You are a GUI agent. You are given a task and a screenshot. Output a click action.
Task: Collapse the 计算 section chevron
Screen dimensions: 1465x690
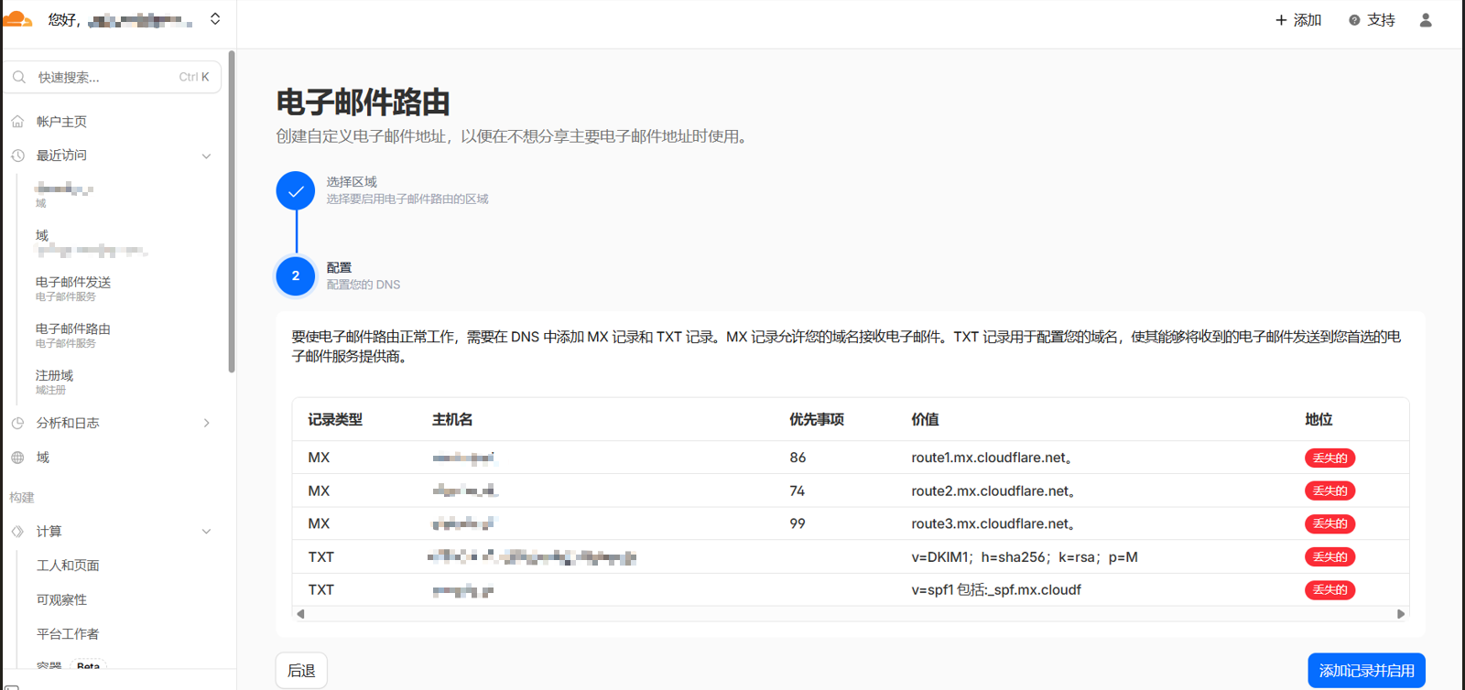[x=206, y=532]
